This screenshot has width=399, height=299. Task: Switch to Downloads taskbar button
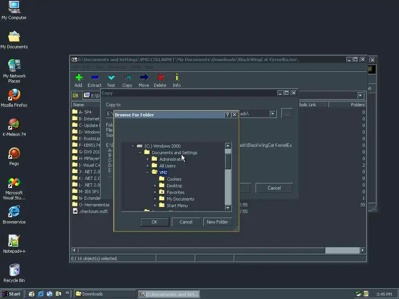[105, 294]
